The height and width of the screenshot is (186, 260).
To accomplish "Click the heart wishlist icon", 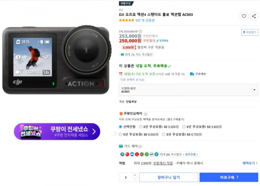I will tap(244, 16).
